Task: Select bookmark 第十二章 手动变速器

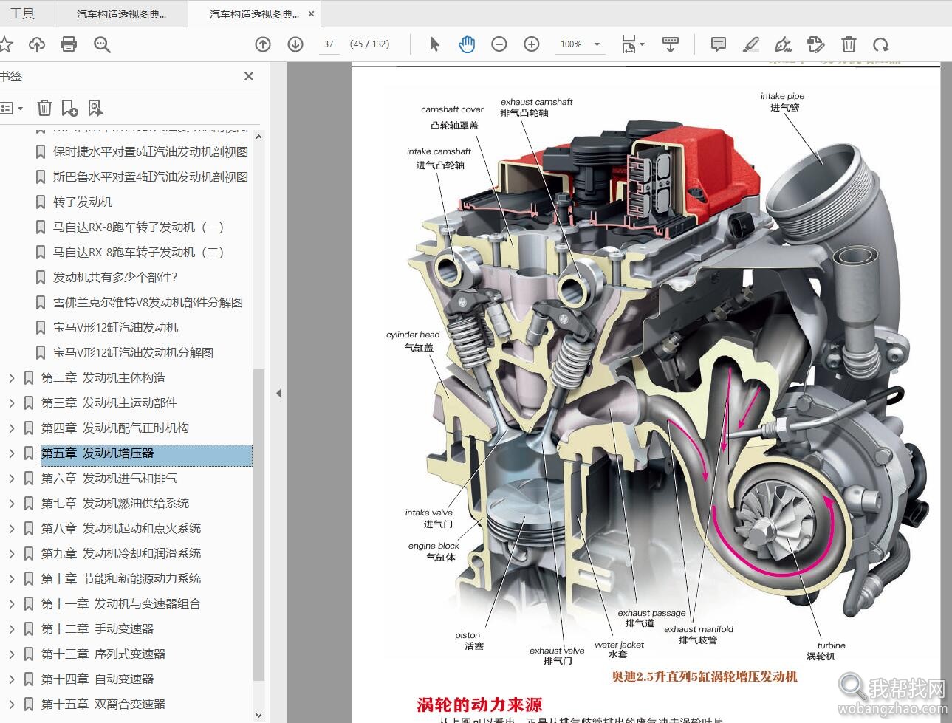Action: point(97,629)
